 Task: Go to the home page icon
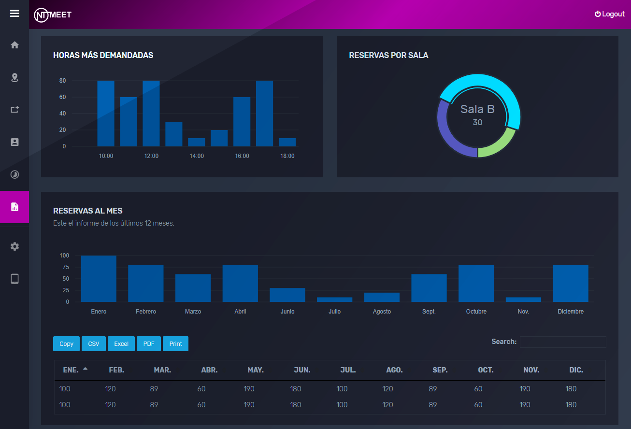pyautogui.click(x=14, y=45)
